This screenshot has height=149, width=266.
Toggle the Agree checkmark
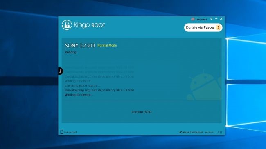pyautogui.click(x=180, y=132)
